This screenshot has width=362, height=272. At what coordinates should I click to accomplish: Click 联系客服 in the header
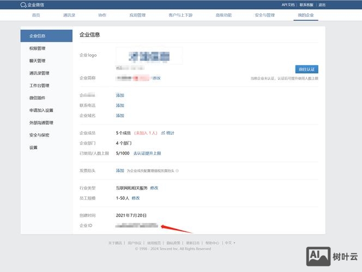306,4
